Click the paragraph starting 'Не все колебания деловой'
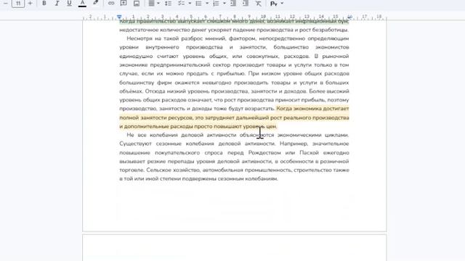Screen dimensions: 465x261 pos(234,157)
